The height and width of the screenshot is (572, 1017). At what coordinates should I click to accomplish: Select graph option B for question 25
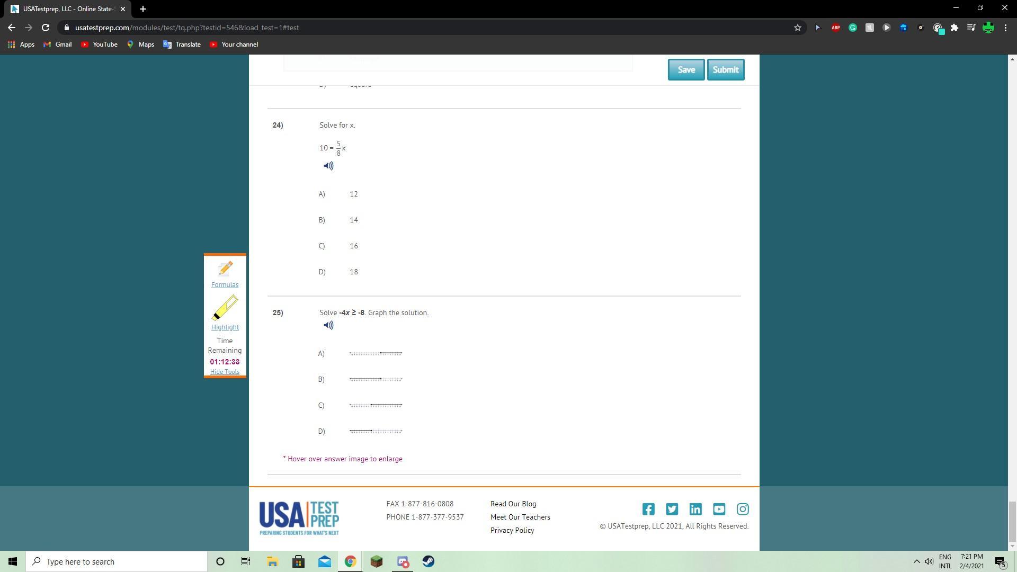coord(376,380)
